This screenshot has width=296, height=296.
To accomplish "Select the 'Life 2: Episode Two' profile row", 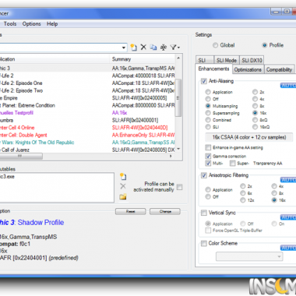I will point(87,90).
